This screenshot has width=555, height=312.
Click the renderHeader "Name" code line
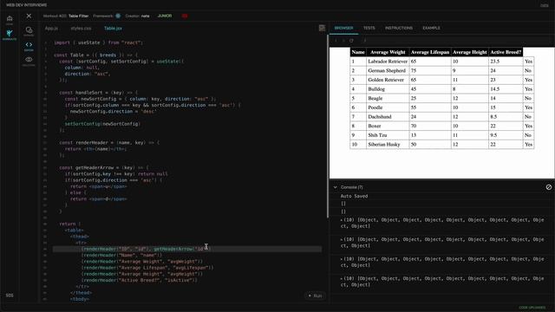[121, 255]
